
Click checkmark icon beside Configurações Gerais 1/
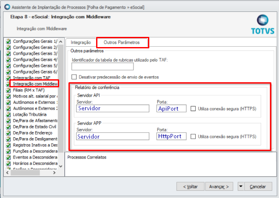pyautogui.click(x=8, y=42)
